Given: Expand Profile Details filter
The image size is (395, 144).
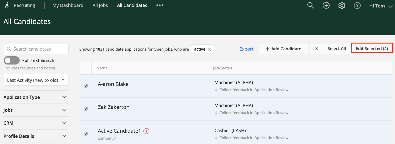Looking at the screenshot, I should [35, 136].
